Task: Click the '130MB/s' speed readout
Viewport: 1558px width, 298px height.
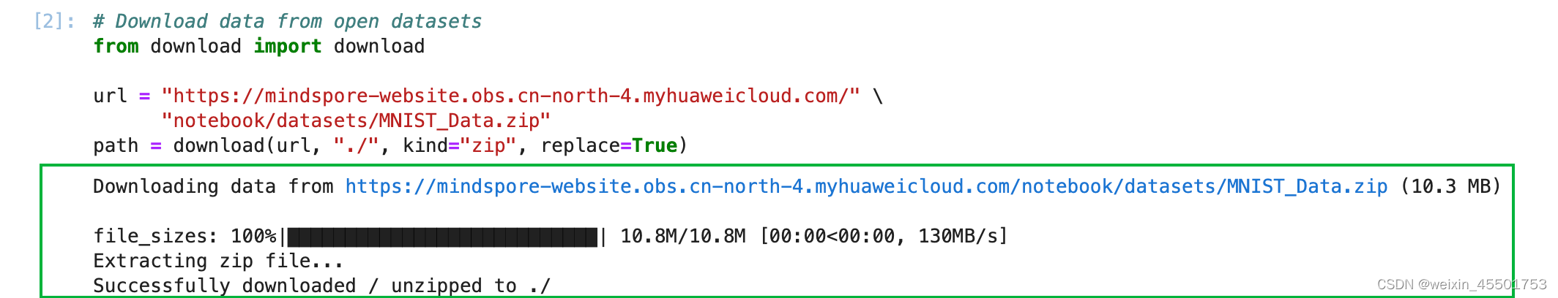Action: pos(958,237)
